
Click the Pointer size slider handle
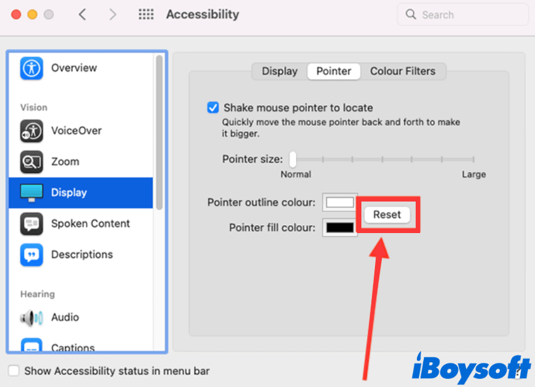293,159
